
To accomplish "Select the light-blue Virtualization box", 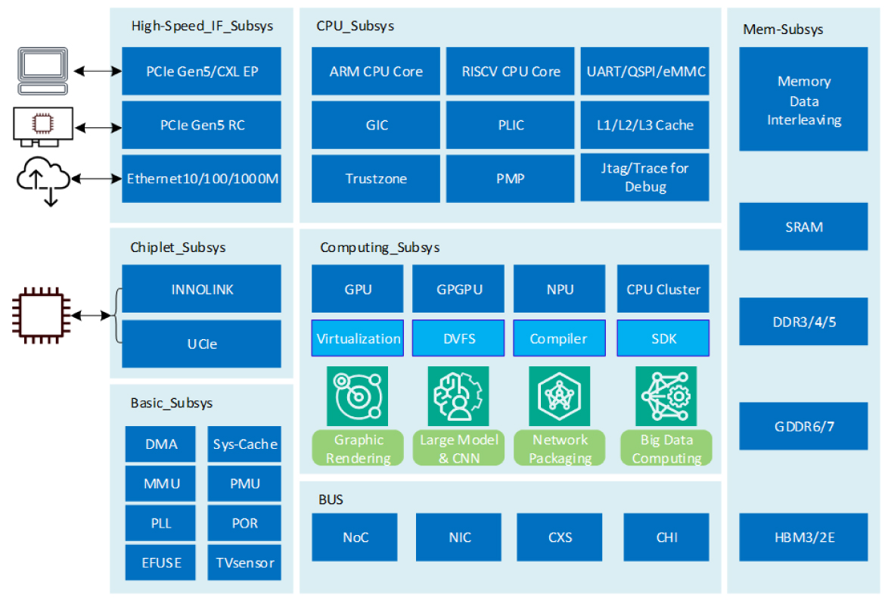I will coord(357,338).
